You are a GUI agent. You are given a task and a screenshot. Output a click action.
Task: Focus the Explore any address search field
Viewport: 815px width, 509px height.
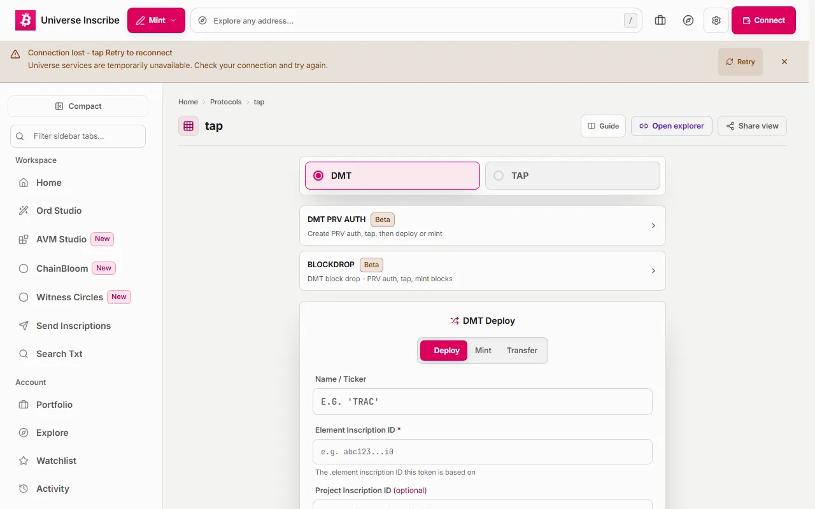[x=416, y=20]
